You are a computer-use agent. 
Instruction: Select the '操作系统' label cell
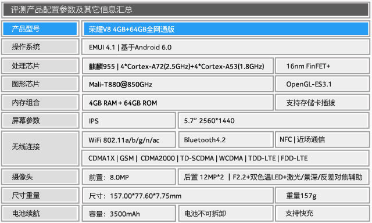click(x=40, y=47)
